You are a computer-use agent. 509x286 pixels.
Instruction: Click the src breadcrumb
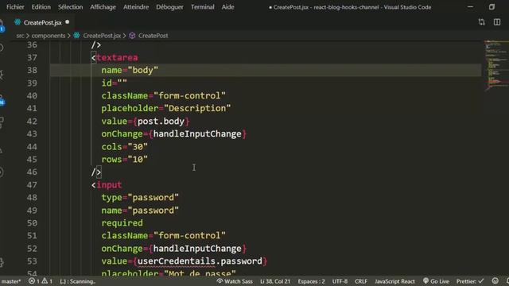[20, 36]
